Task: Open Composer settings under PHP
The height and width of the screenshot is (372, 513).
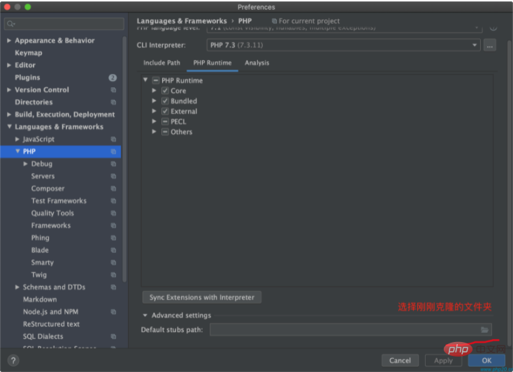Action: click(x=48, y=188)
